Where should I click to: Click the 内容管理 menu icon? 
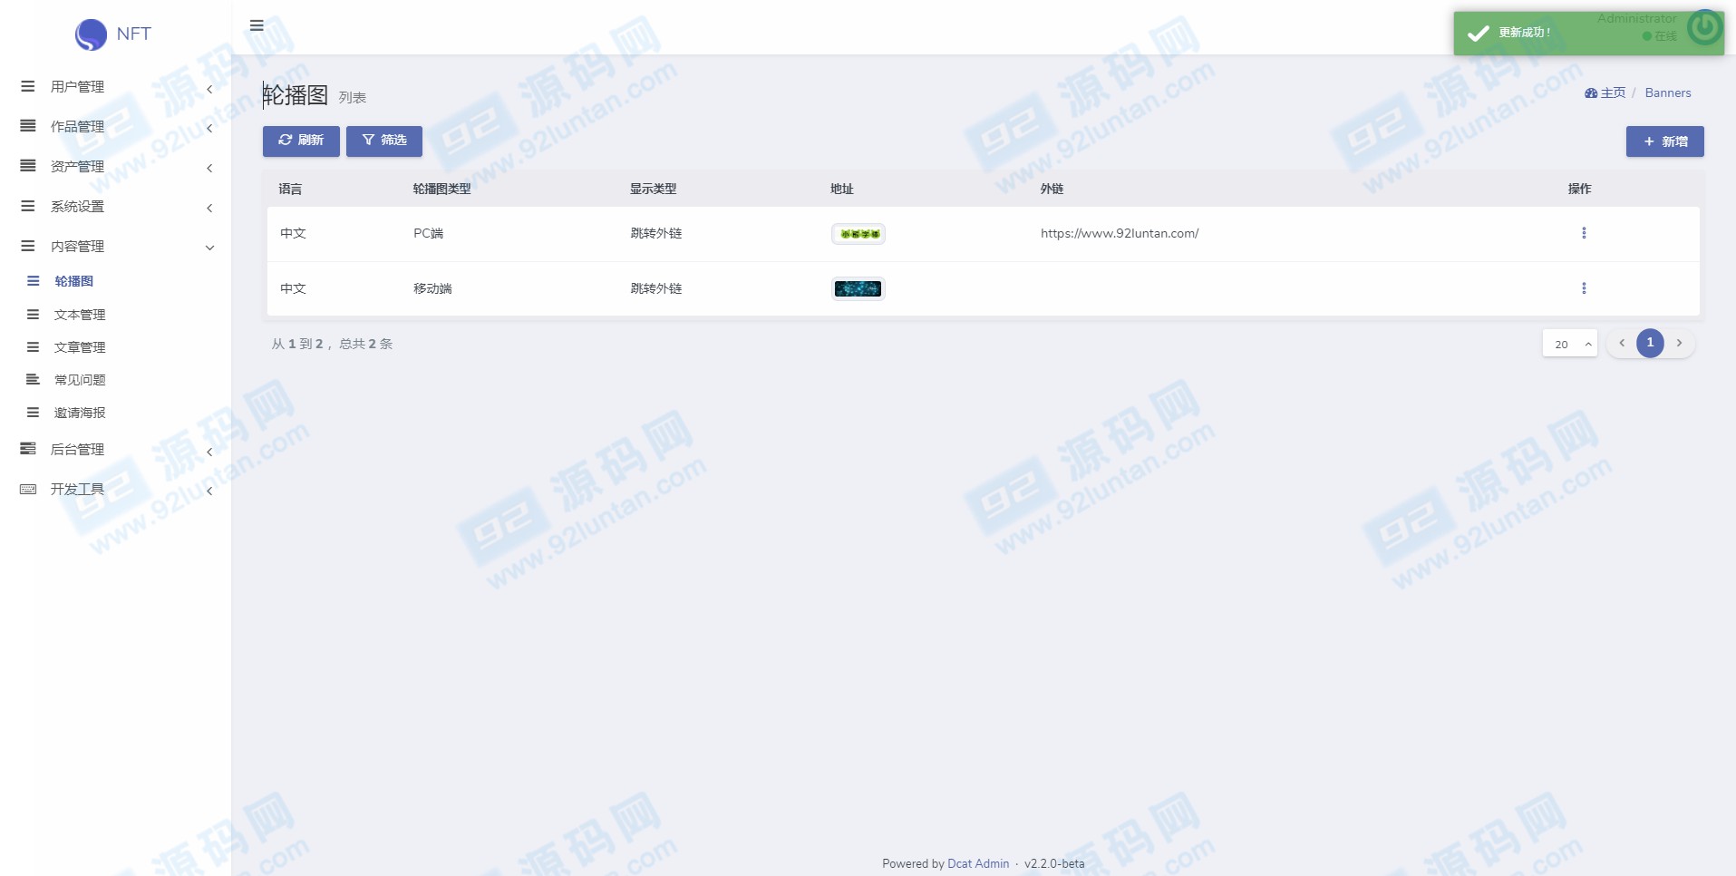[x=28, y=246]
